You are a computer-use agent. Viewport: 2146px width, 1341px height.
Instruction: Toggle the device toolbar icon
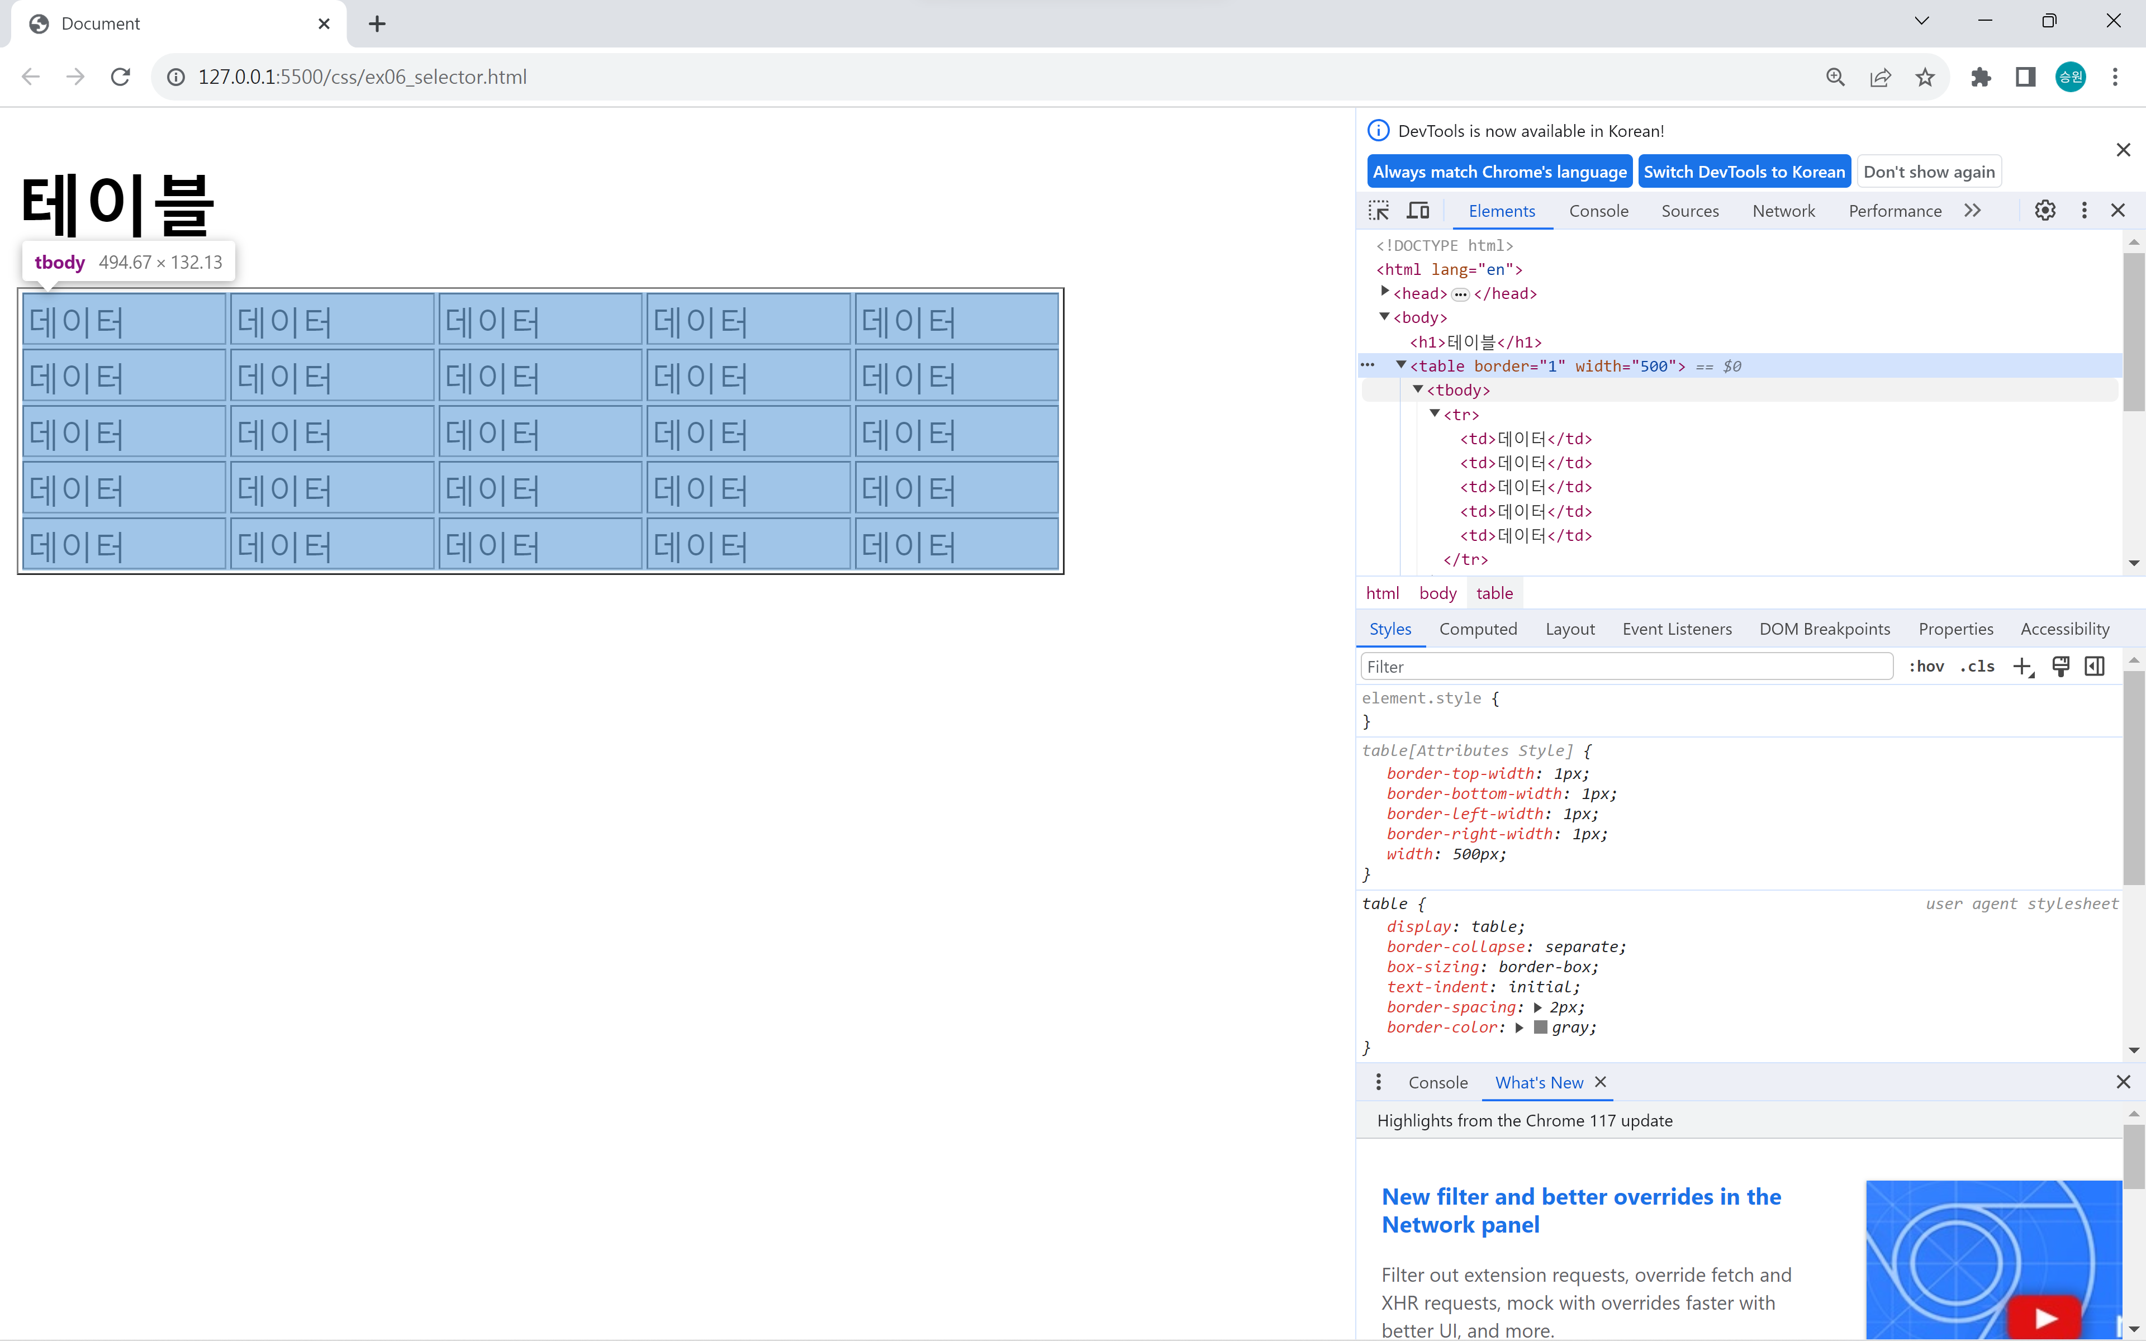pos(1418,210)
